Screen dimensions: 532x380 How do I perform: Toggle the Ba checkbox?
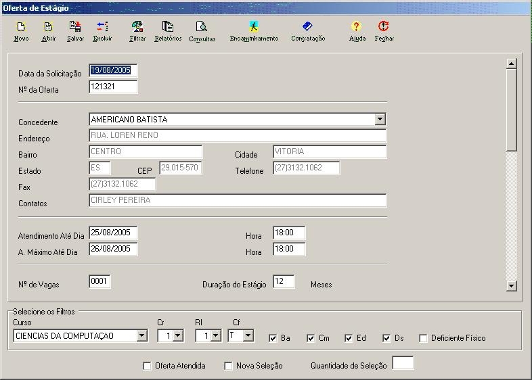(273, 338)
